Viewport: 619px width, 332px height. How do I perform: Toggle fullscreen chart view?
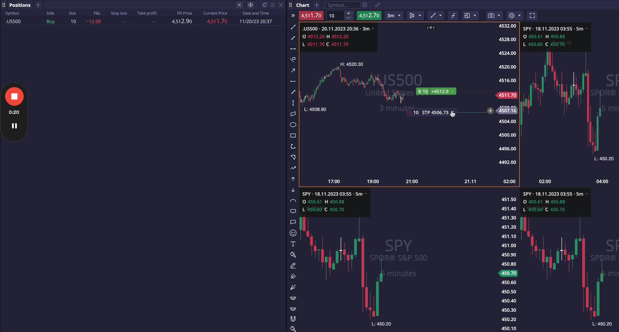pos(532,15)
